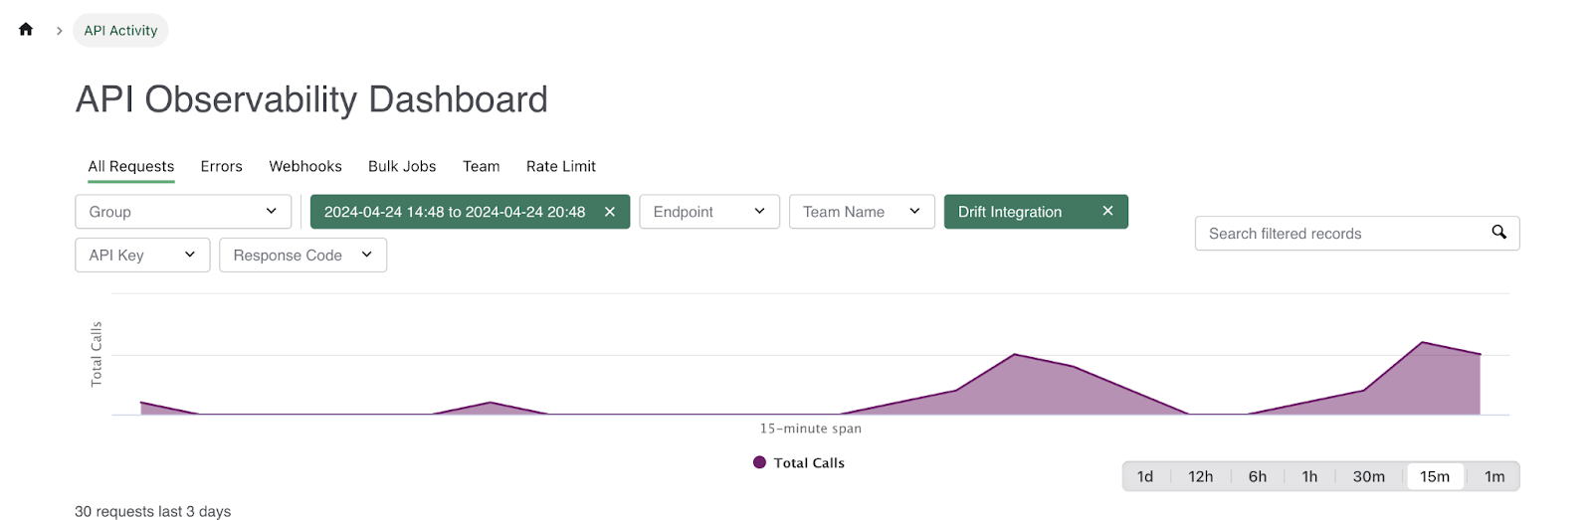
Task: Open the Webhooks tab
Action: (305, 167)
